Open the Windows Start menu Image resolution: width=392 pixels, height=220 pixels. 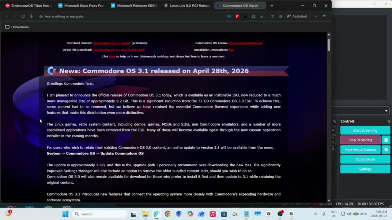pos(65,214)
